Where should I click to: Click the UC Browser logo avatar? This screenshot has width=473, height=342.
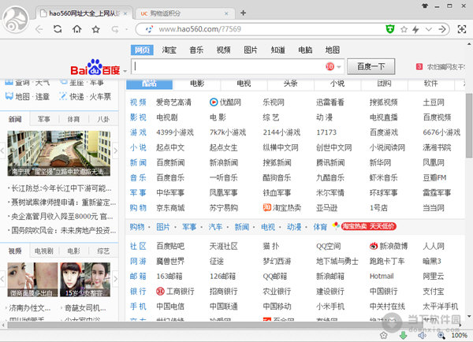[16, 20]
